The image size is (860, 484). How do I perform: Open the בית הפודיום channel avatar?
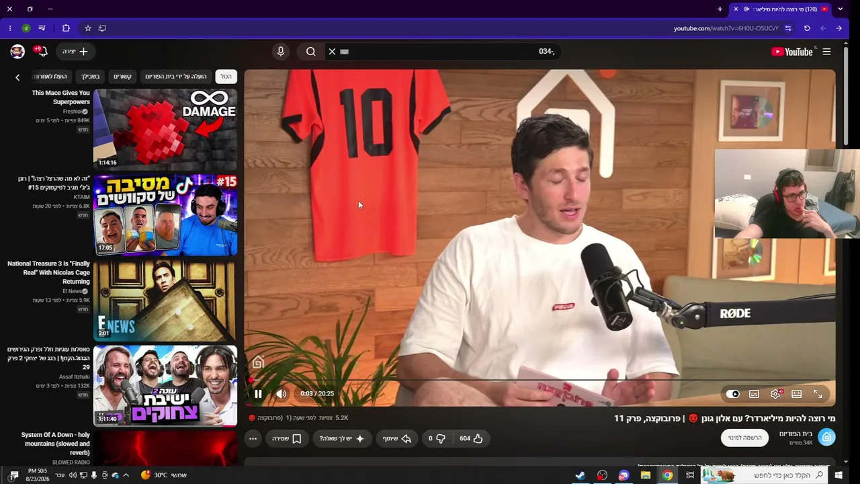827,438
